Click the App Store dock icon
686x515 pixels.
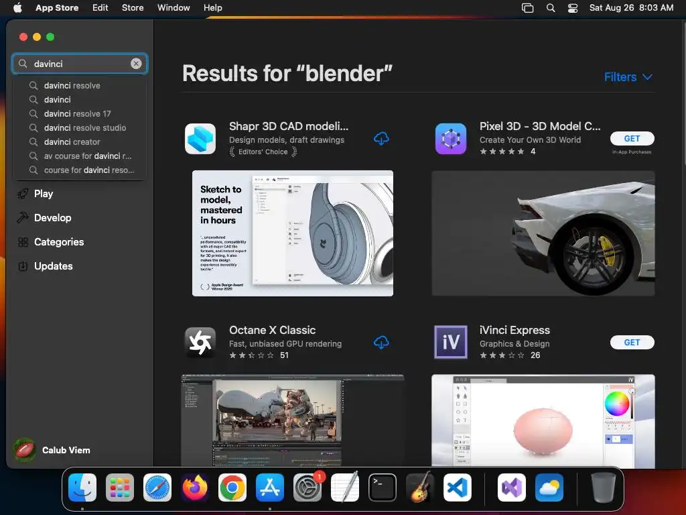(270, 488)
